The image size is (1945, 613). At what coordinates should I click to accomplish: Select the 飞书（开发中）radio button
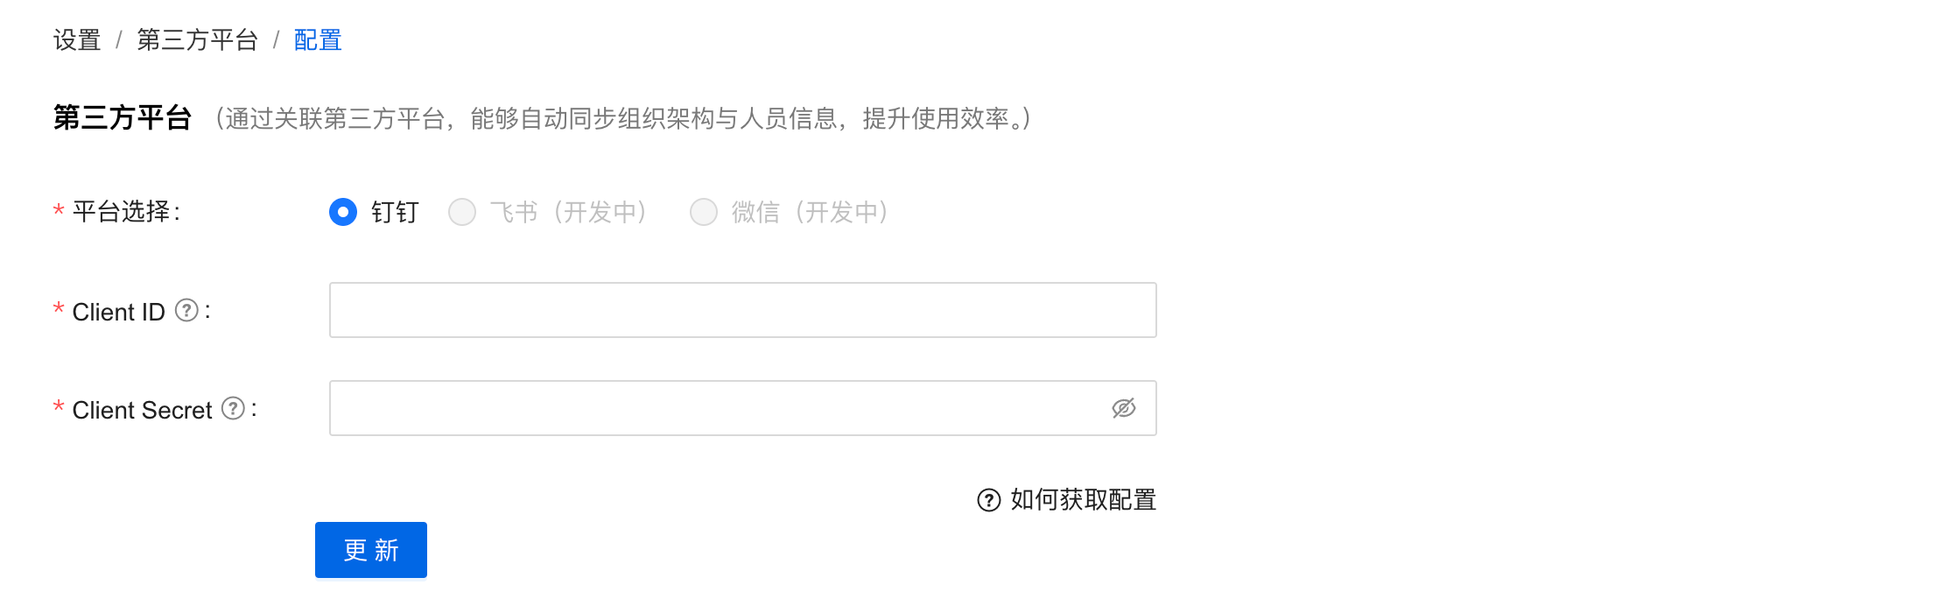pyautogui.click(x=462, y=212)
